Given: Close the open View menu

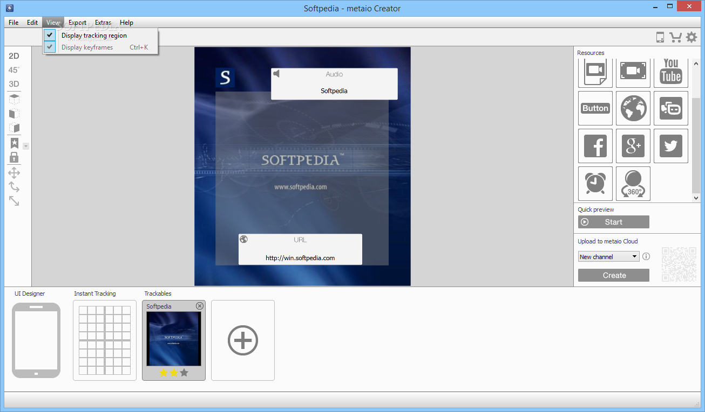Looking at the screenshot, I should point(53,23).
